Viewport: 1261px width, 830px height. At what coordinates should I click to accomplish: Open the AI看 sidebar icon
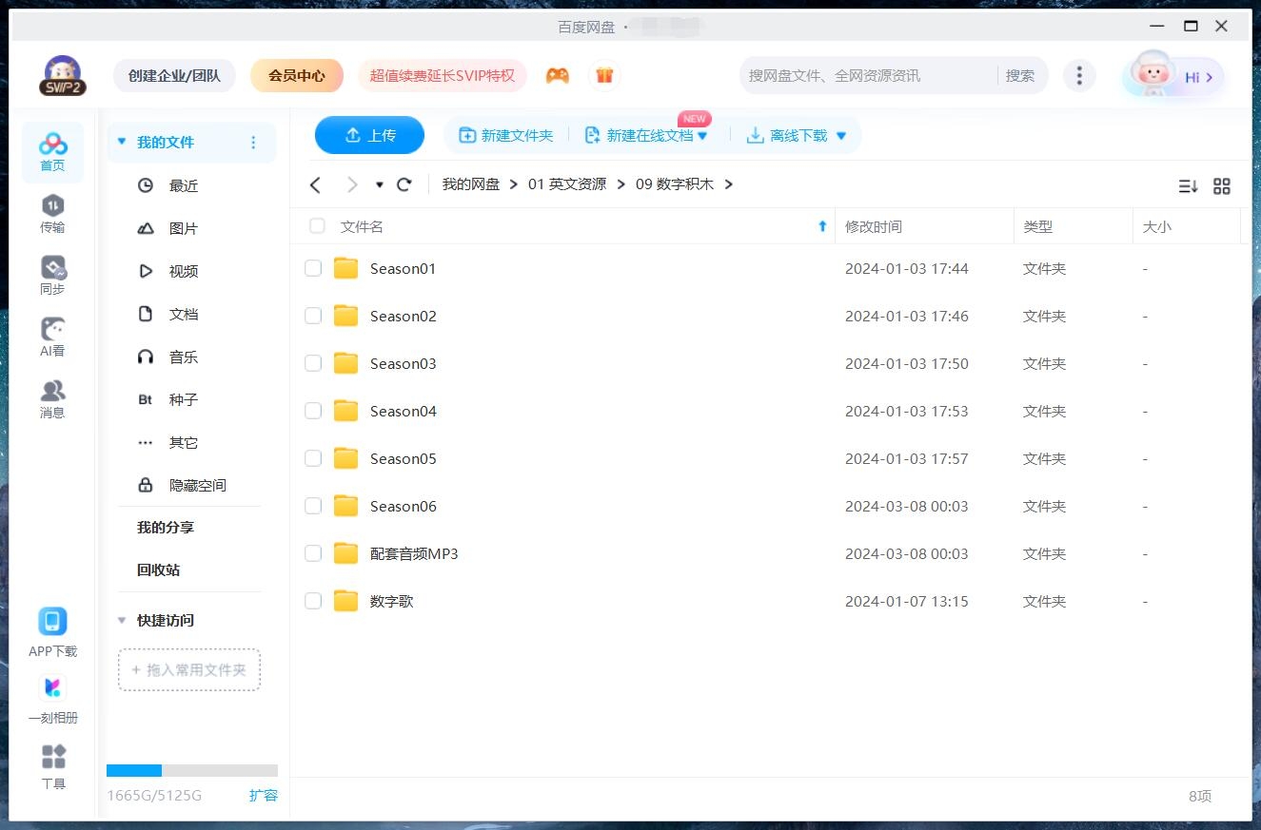[x=52, y=338]
